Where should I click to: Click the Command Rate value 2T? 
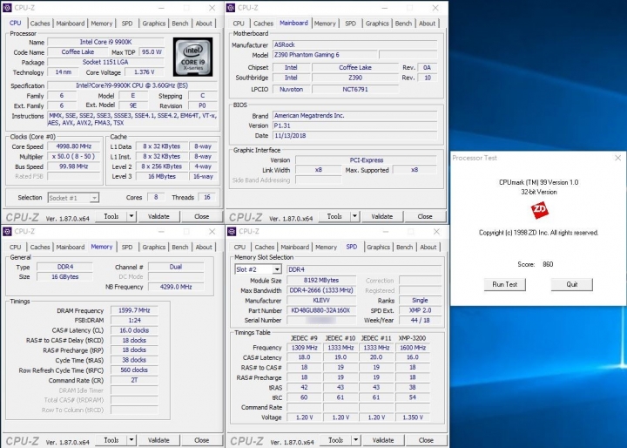point(134,380)
